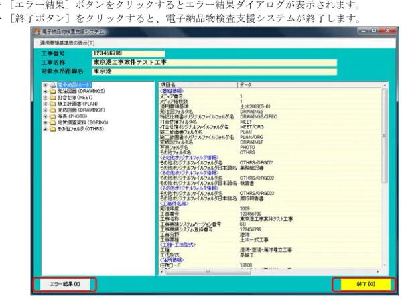
Task: Click the horizontal scrollbar left arrow
Action: point(161,271)
